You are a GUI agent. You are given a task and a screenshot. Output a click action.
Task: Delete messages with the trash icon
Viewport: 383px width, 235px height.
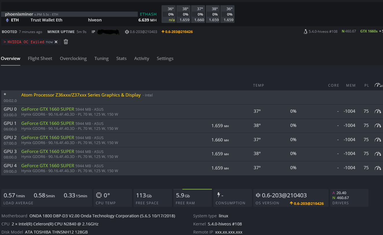[x=66, y=42]
